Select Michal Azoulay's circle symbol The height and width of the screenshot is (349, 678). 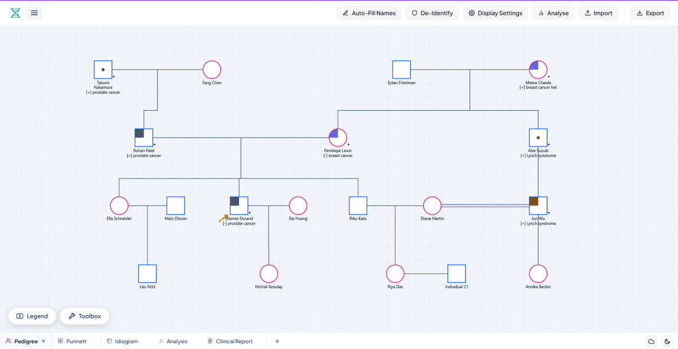[x=269, y=274]
